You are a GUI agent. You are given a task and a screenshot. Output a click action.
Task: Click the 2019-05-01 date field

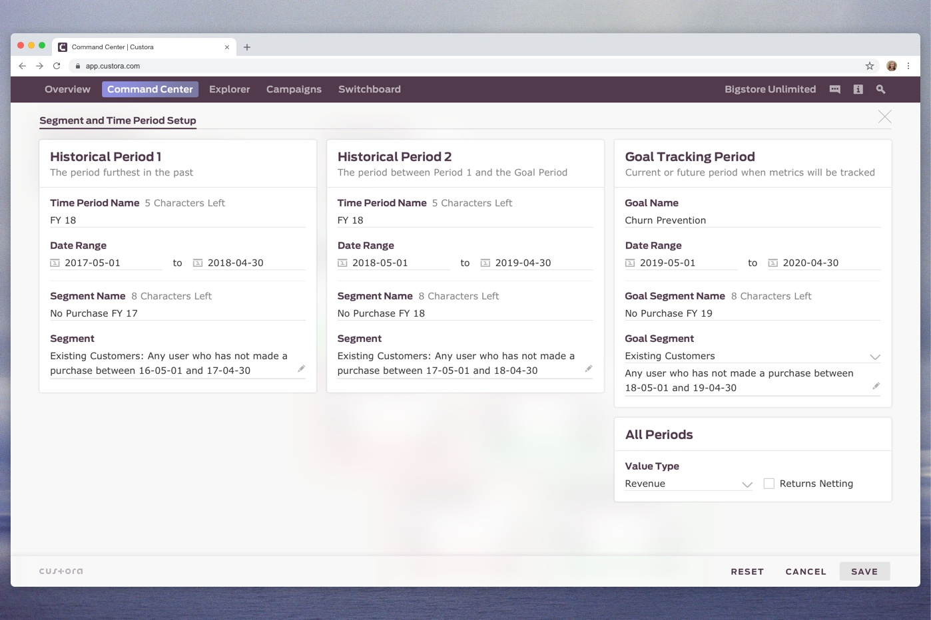click(681, 263)
